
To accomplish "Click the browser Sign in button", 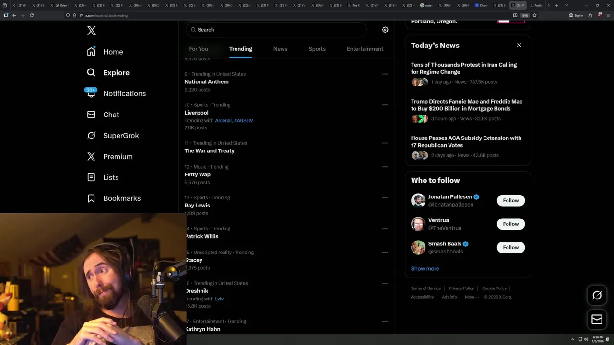I will point(576,15).
